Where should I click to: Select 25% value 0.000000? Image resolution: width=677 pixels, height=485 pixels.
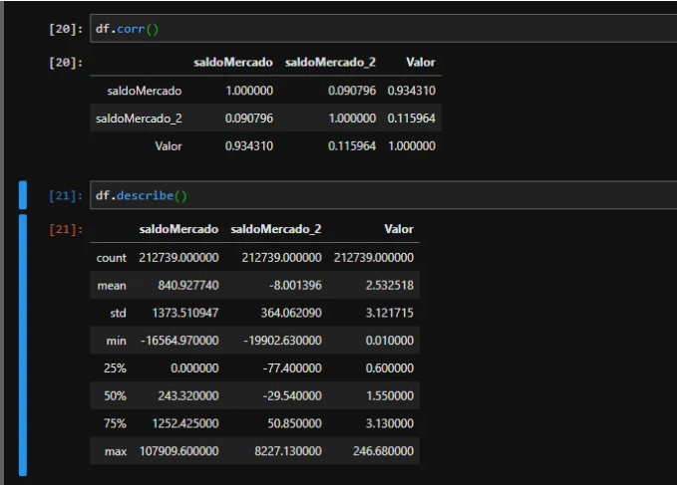(x=194, y=368)
